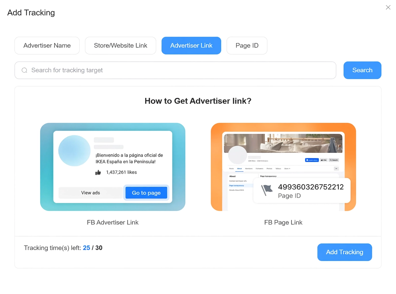
Task: Click the minus collapse icon in the page preview
Action: [336, 168]
